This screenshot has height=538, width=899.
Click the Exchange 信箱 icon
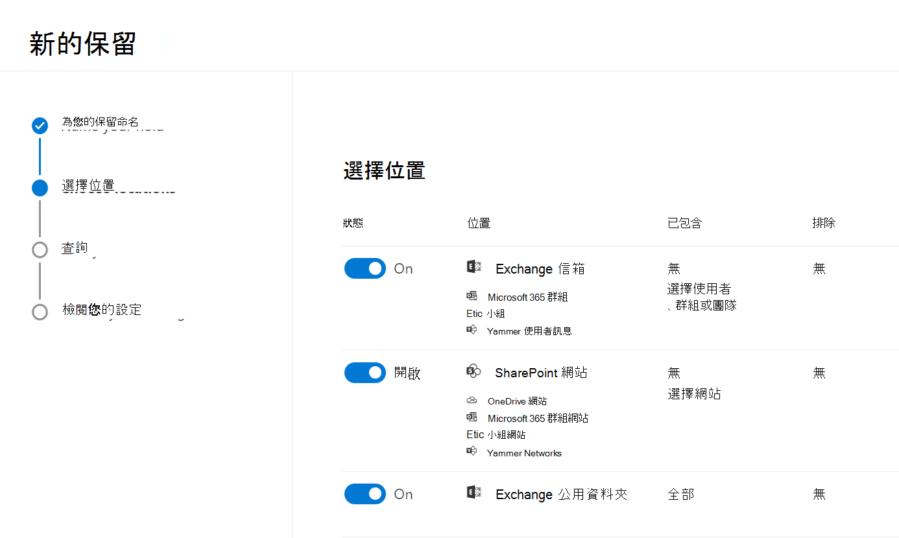tap(473, 267)
